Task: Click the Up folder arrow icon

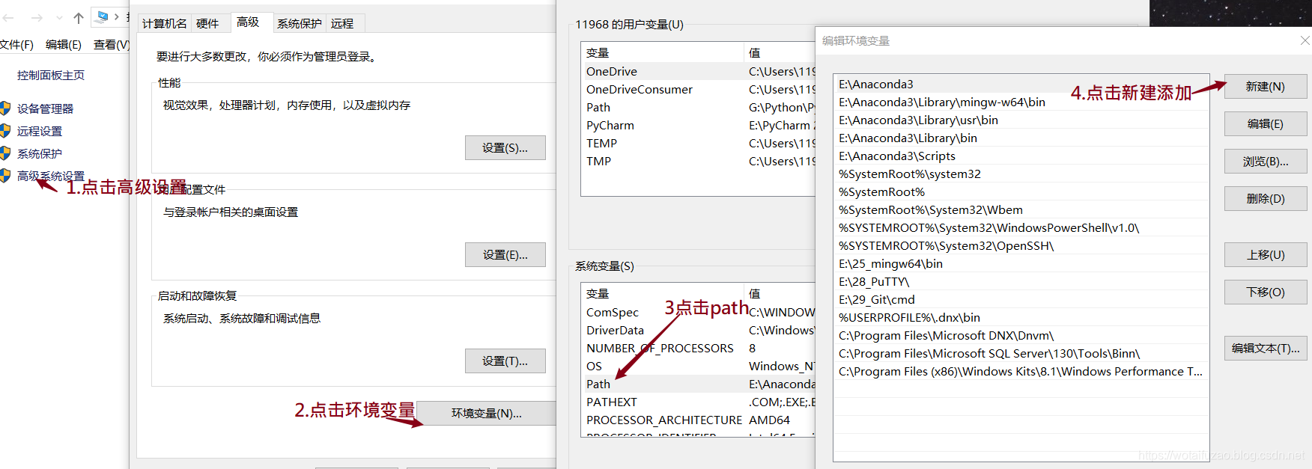Action: [79, 18]
